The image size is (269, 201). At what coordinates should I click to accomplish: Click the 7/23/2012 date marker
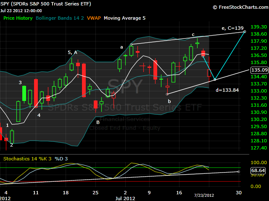tap(204, 195)
